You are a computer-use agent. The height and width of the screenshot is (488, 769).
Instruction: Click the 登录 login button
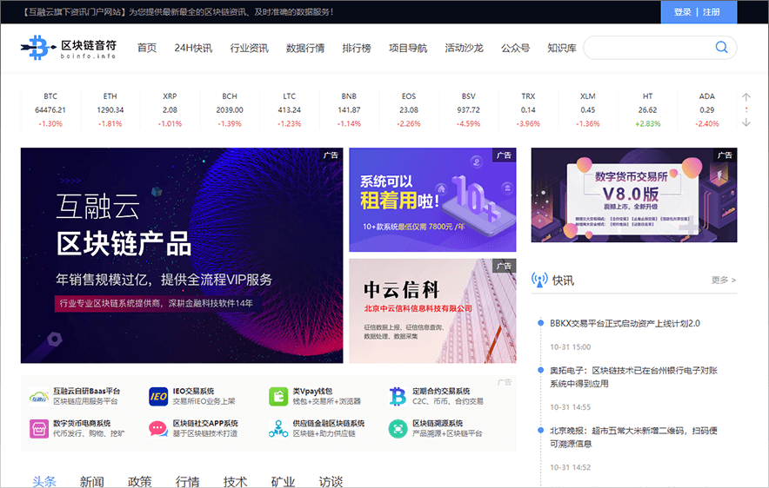(x=683, y=12)
